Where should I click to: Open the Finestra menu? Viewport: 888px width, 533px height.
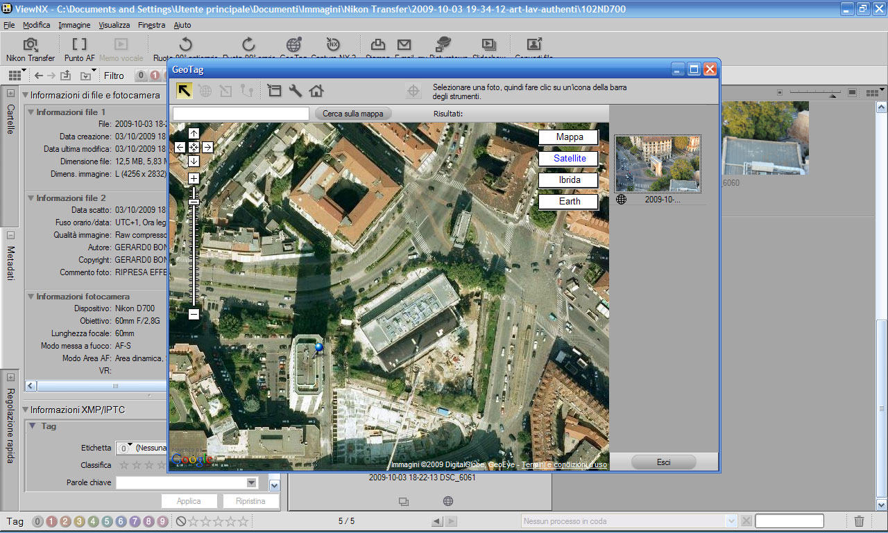coord(152,25)
